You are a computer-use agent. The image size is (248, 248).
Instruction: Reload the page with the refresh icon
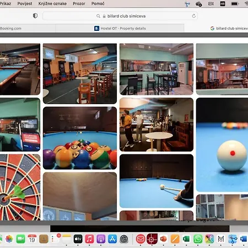point(193,16)
